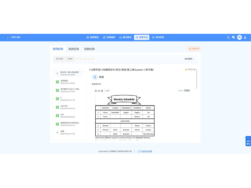This screenshot has height=188, width=251.
Task: Click the search magnifier icon in header
Action: pyautogui.click(x=228, y=37)
